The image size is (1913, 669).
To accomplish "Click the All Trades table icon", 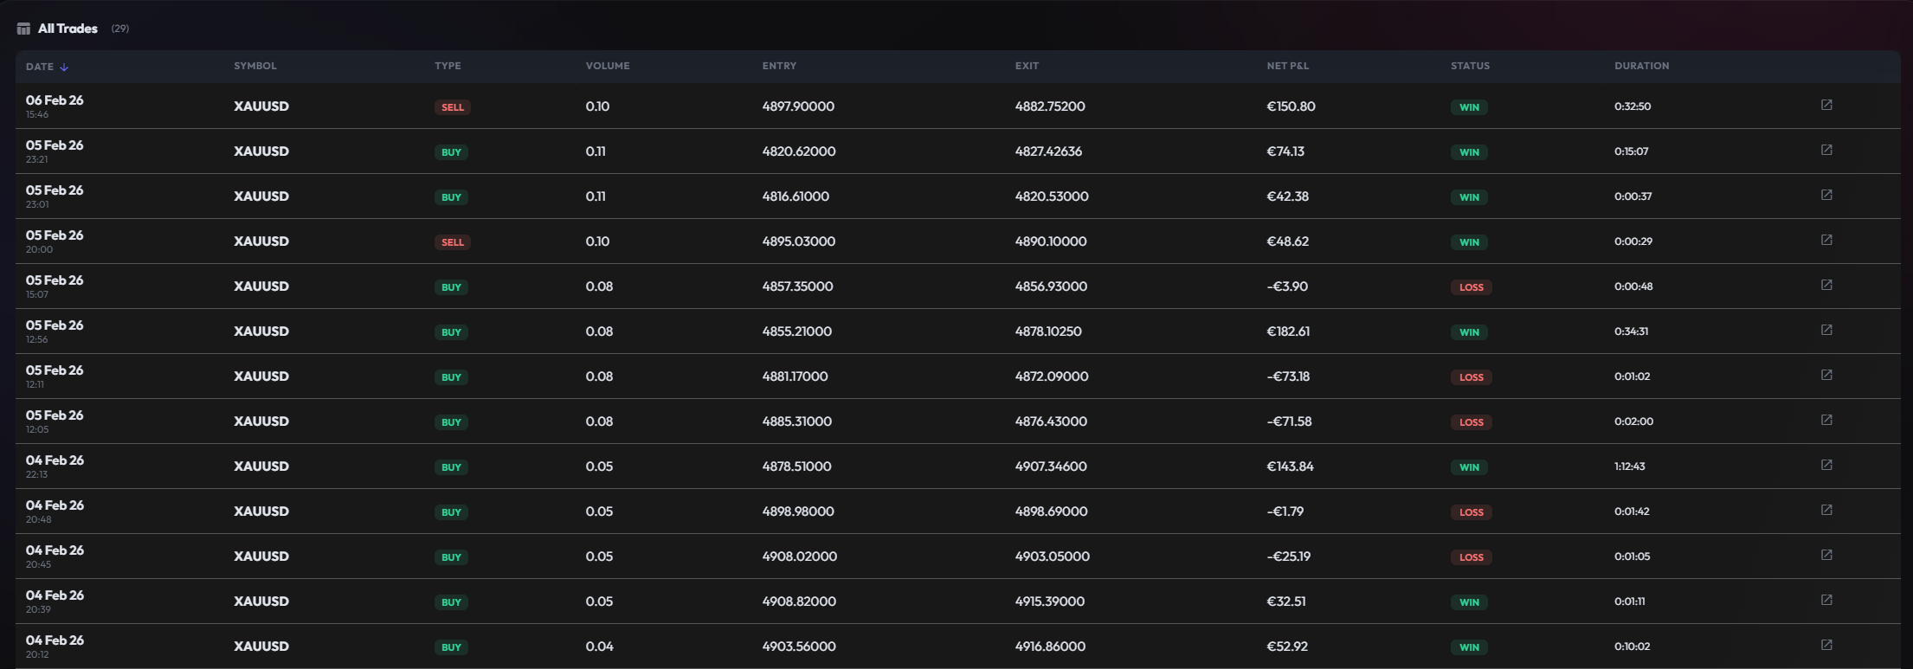I will [x=23, y=29].
